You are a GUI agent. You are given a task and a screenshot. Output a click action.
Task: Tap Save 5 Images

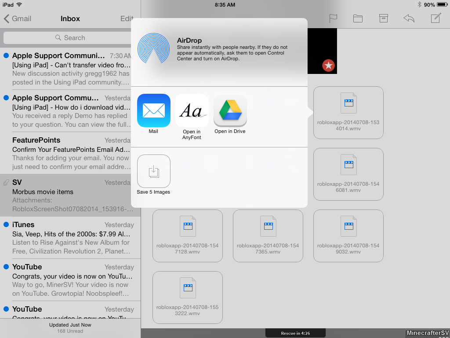click(153, 171)
